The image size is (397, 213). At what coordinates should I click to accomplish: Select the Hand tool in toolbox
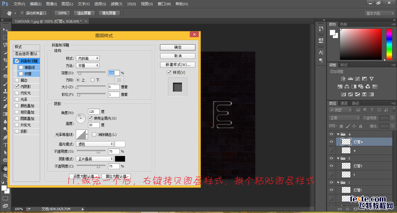5,168
